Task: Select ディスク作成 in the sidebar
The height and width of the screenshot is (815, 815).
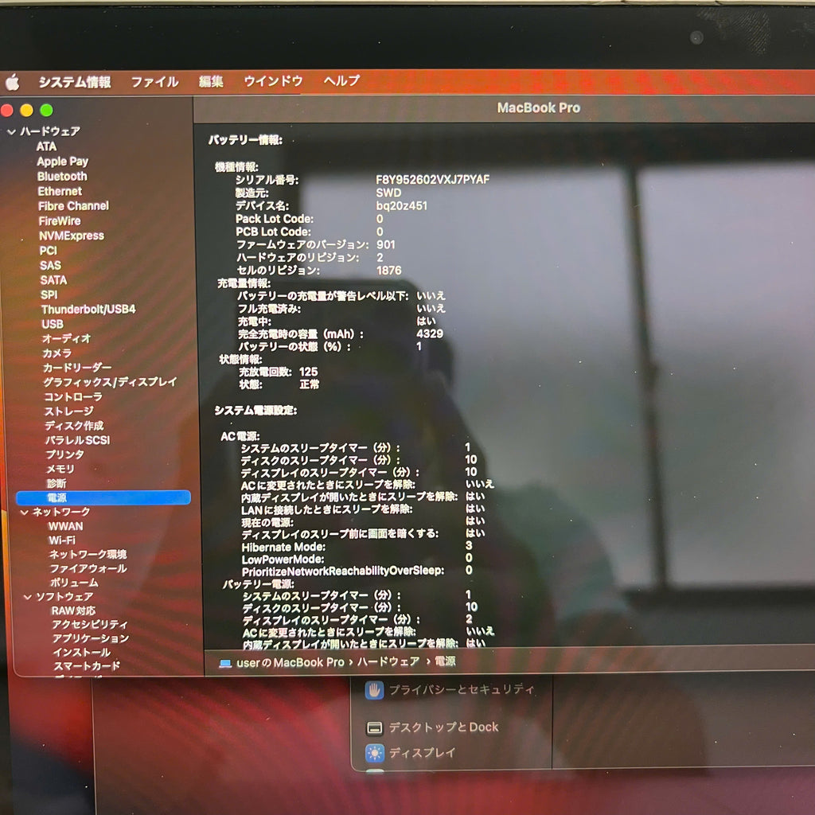Action: pyautogui.click(x=74, y=426)
